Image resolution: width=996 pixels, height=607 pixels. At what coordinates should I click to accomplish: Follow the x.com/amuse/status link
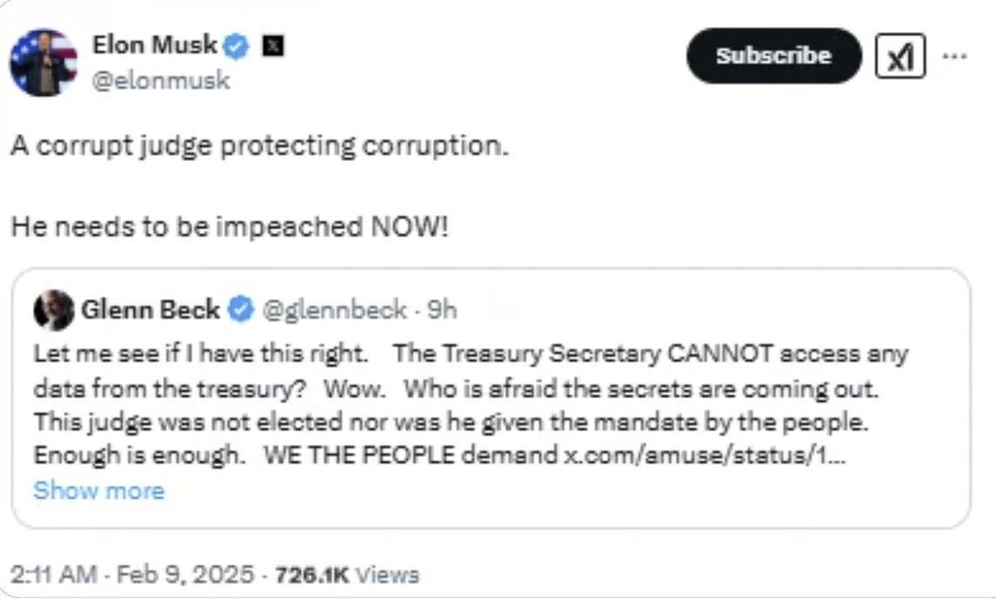[x=701, y=455]
